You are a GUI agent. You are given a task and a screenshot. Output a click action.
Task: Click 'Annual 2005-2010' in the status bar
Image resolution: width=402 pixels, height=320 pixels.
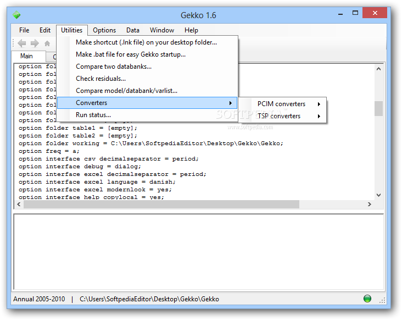[39, 299]
